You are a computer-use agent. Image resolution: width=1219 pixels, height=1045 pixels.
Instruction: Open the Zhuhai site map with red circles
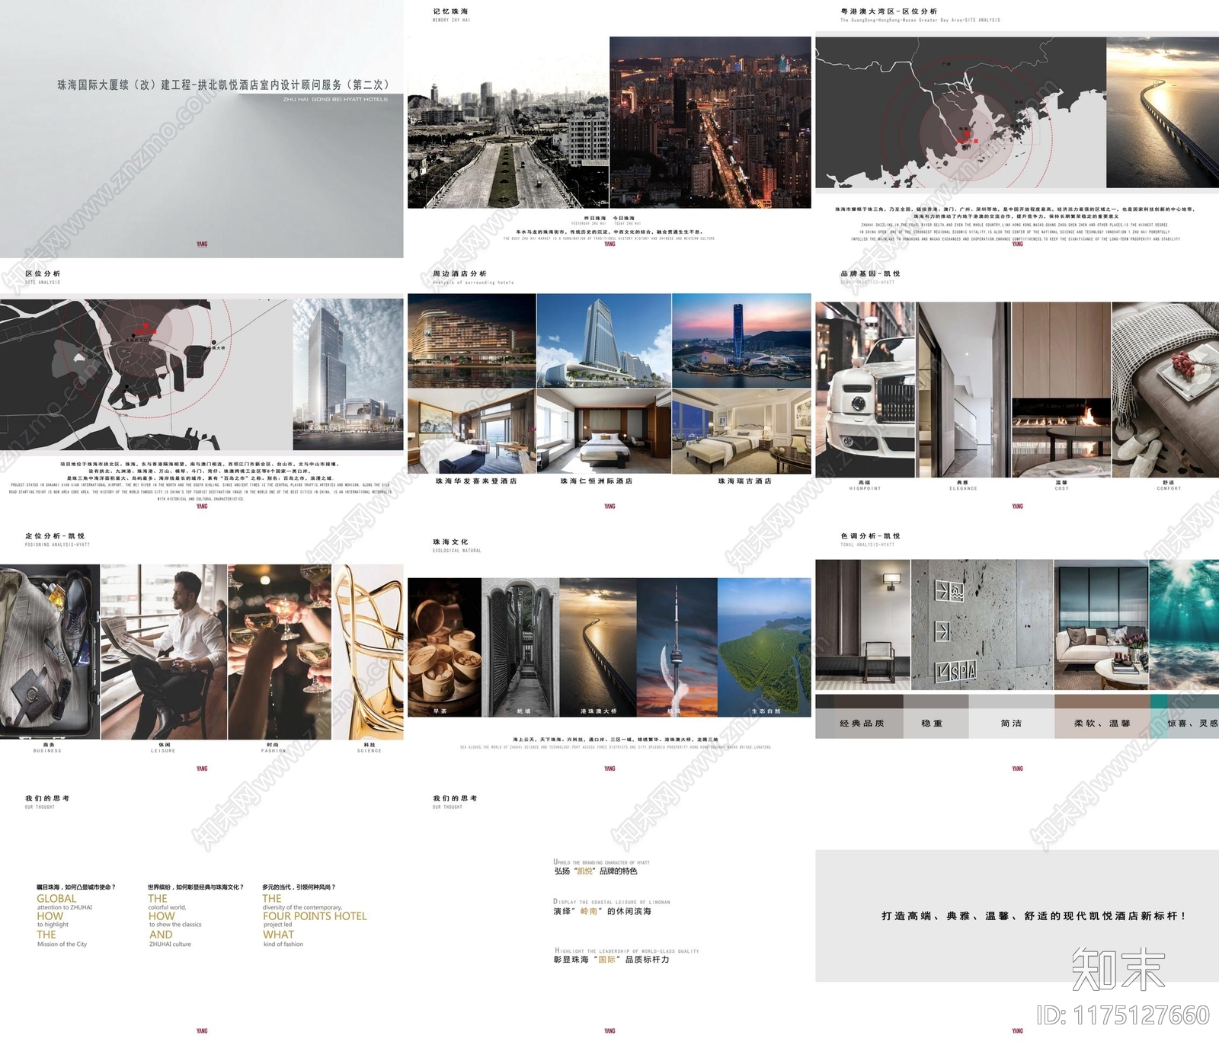pos(146,374)
